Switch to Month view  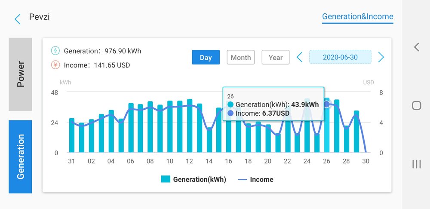coord(241,57)
